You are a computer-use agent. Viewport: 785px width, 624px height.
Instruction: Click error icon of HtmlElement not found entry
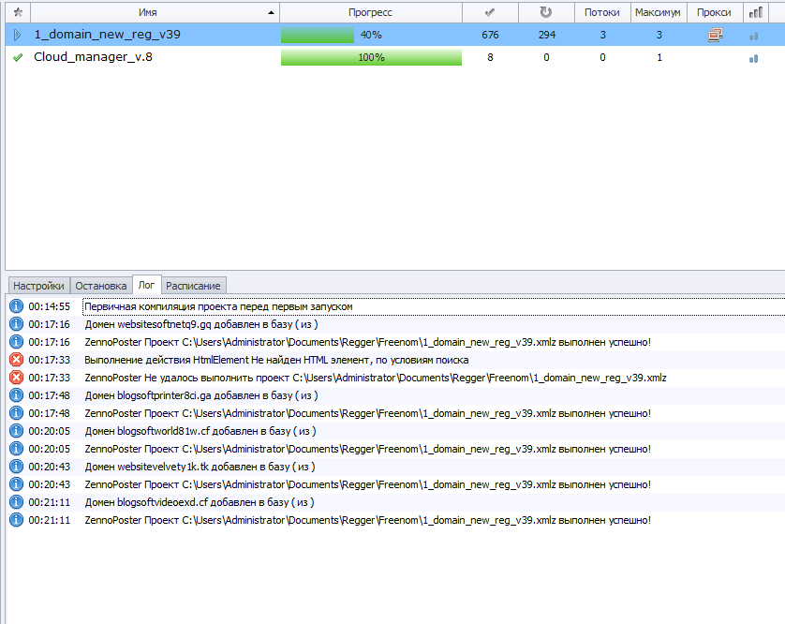coord(16,360)
